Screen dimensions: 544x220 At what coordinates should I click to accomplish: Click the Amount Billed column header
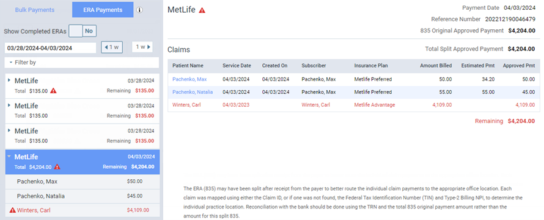[436, 66]
